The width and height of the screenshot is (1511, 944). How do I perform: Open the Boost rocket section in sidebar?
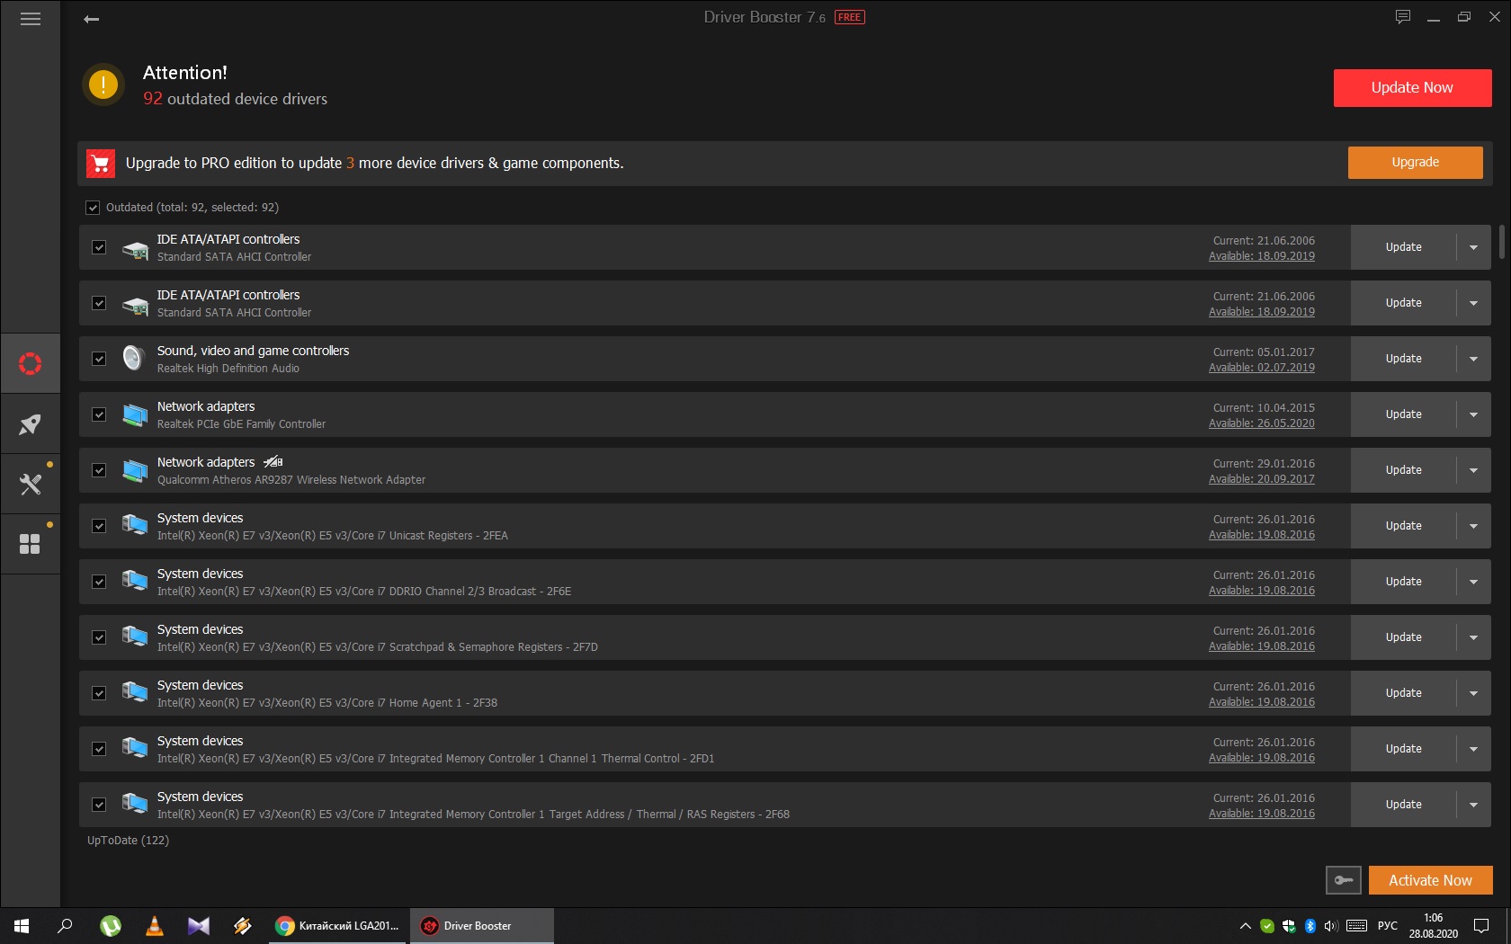(31, 423)
